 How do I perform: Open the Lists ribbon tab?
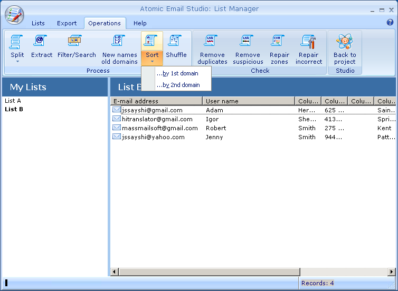click(x=38, y=23)
